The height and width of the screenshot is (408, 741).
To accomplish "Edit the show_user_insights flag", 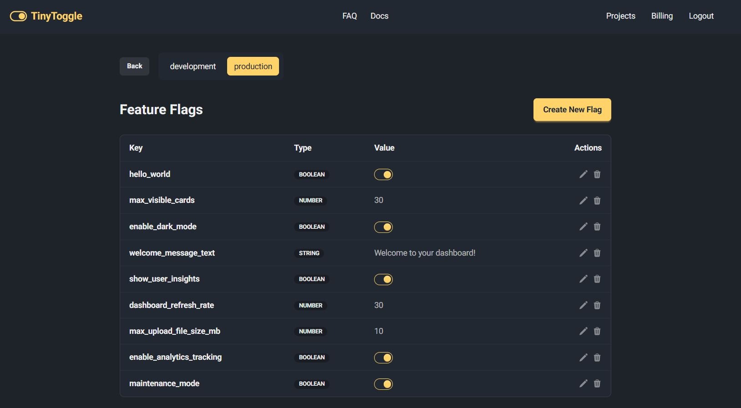I will (583, 279).
